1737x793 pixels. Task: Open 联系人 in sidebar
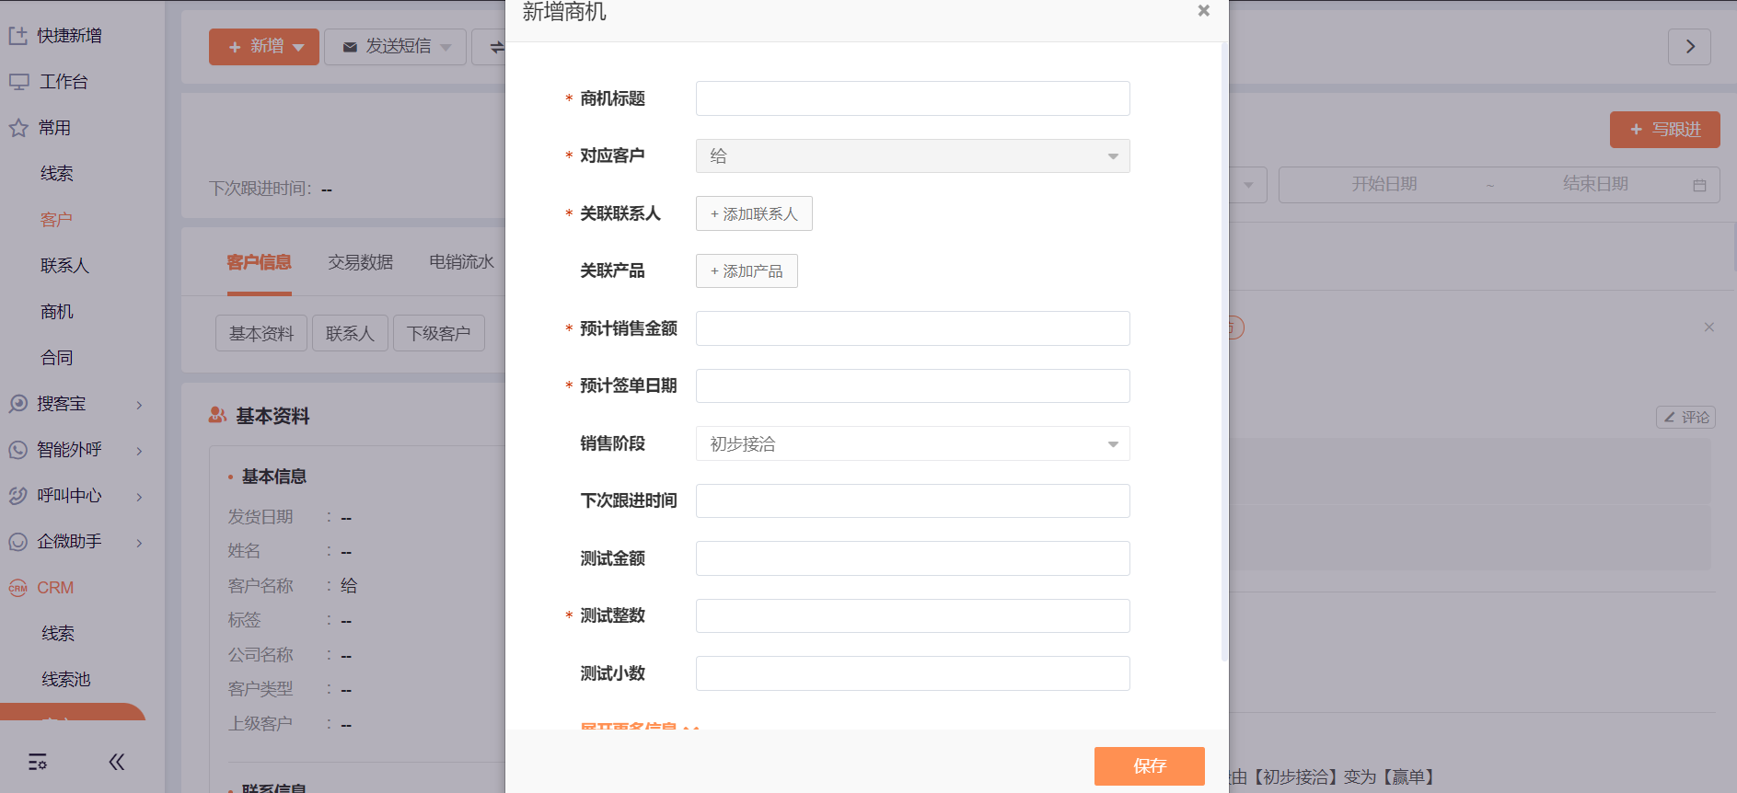[x=64, y=266]
